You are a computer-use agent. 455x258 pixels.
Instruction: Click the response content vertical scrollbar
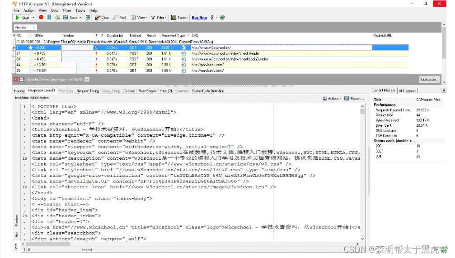tap(362, 173)
